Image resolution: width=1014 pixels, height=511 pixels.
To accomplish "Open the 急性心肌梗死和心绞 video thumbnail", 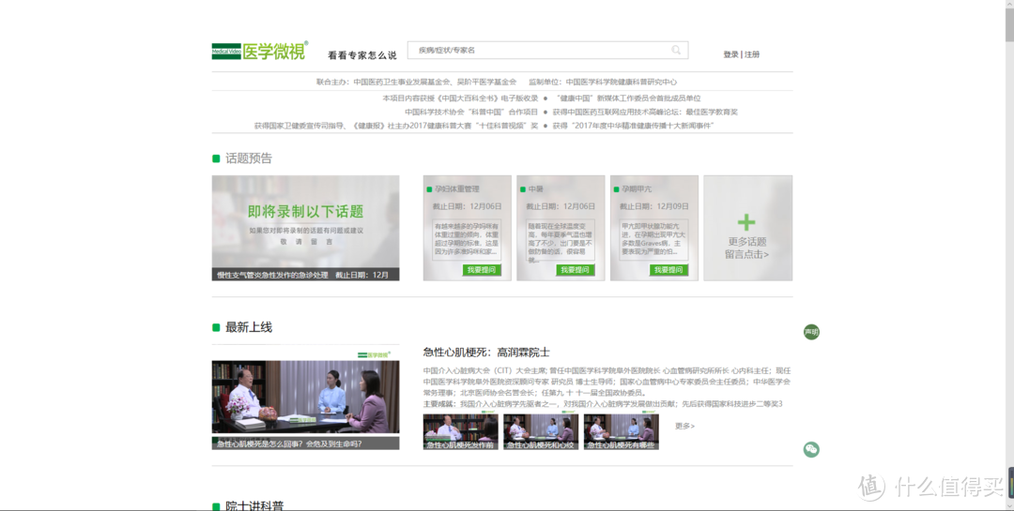I will pyautogui.click(x=541, y=431).
